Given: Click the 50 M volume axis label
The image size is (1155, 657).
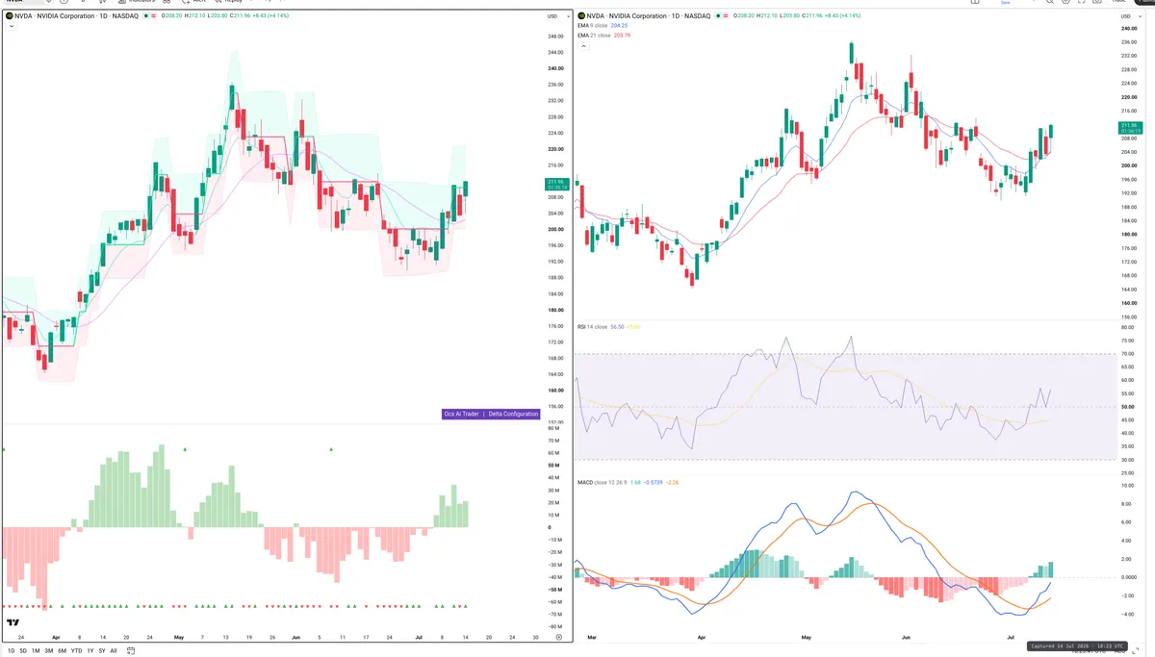Looking at the screenshot, I should pyautogui.click(x=555, y=465).
